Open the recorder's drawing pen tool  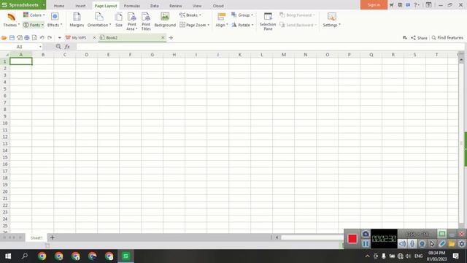(x=441, y=243)
